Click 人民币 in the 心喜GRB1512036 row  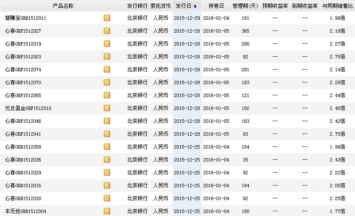(x=161, y=159)
